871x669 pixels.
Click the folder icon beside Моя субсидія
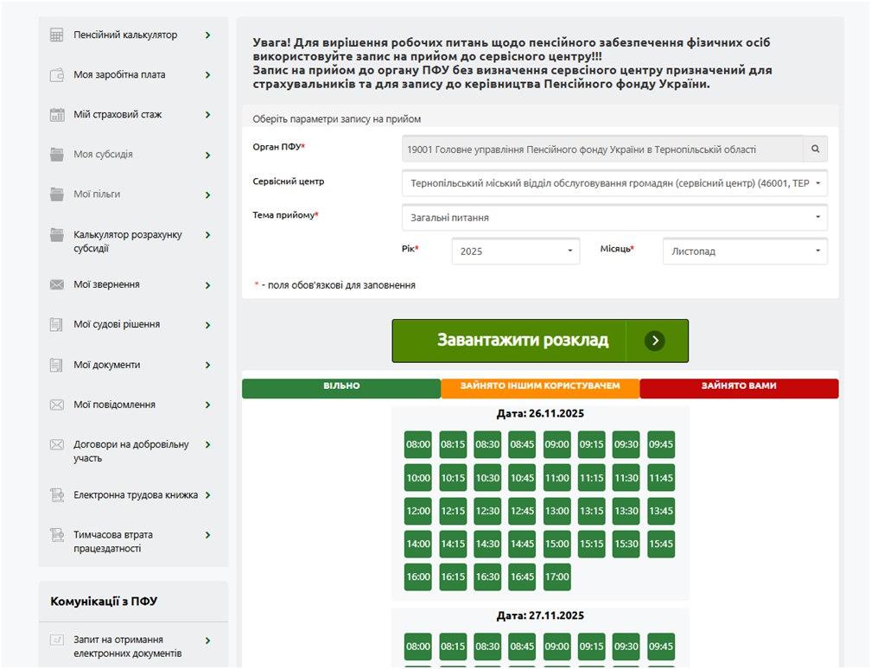pos(57,155)
